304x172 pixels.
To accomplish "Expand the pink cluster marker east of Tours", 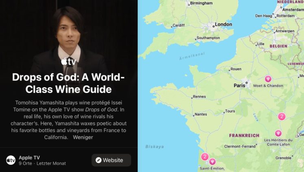I will (282, 117).
